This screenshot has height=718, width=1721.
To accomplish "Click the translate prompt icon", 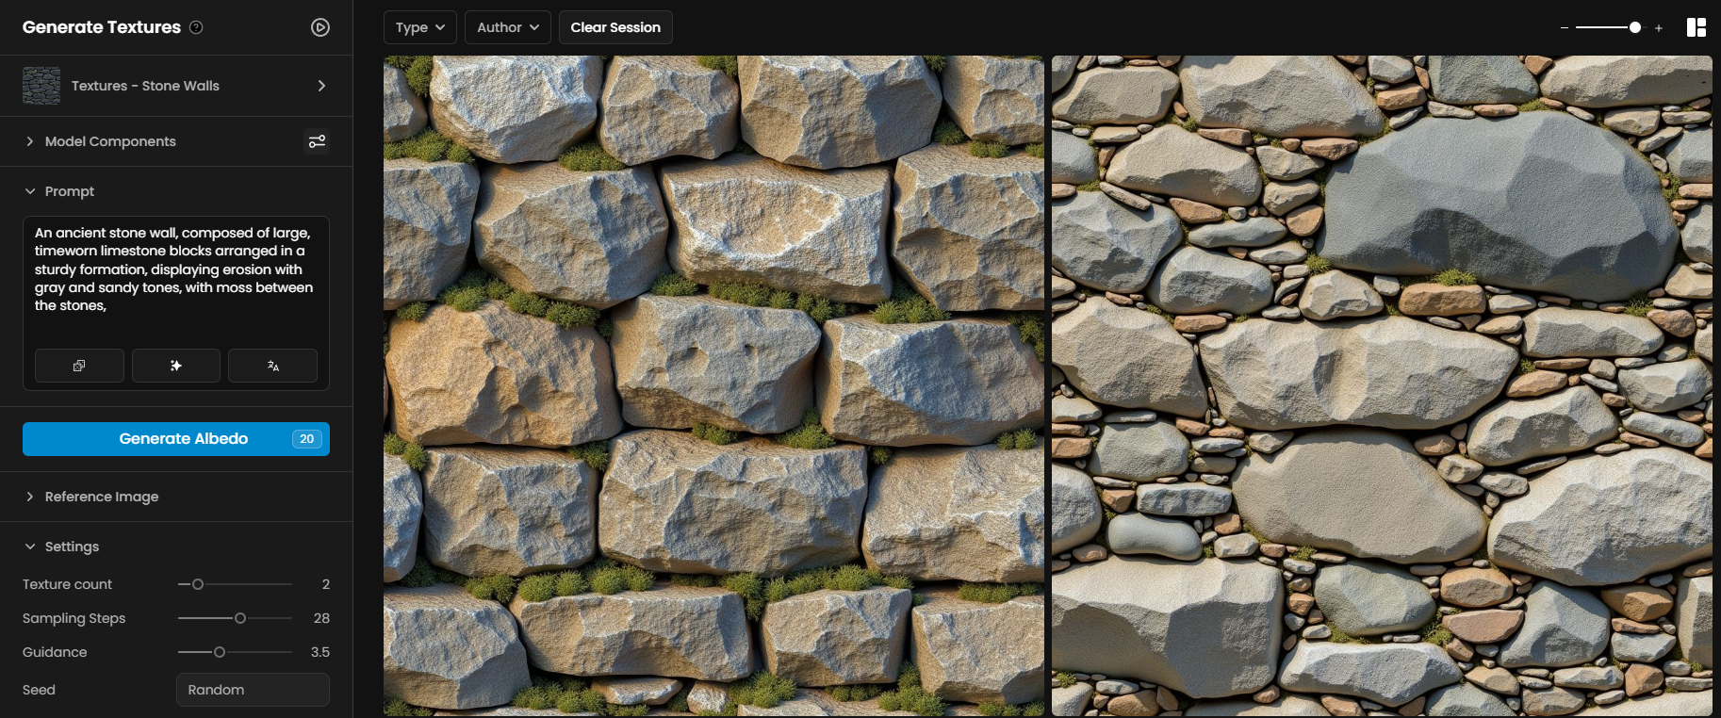I will coord(272,366).
